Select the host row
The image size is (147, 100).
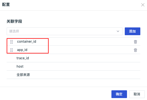pyautogui.click(x=73, y=66)
